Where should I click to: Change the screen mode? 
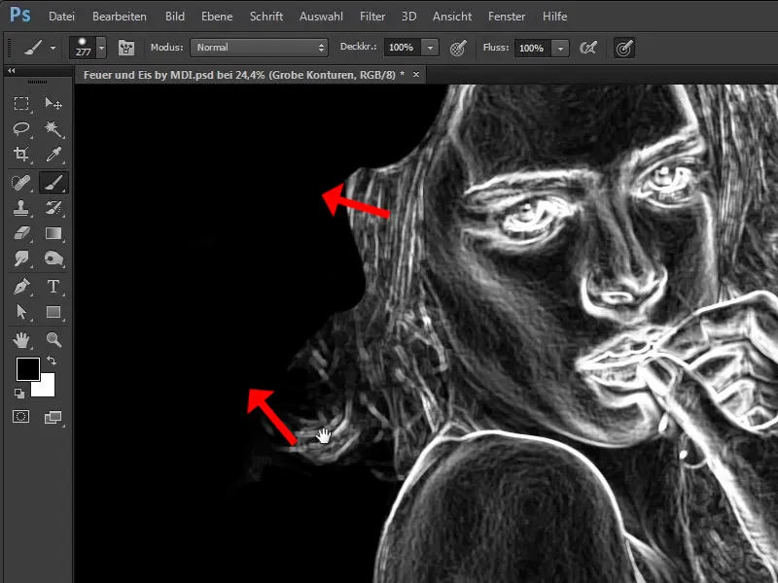pos(53,418)
